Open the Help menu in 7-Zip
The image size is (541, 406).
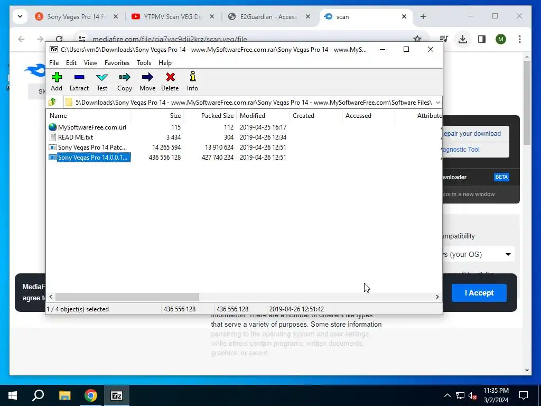tap(165, 63)
